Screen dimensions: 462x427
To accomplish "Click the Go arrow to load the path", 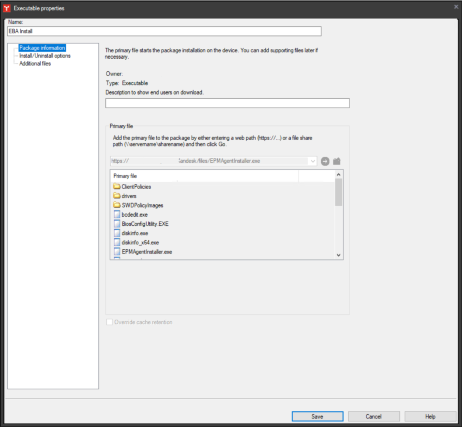I will [x=325, y=162].
